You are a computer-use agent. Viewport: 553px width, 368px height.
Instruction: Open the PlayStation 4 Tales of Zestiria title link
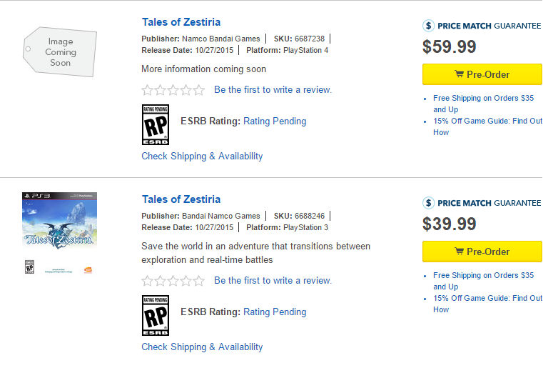(x=181, y=22)
